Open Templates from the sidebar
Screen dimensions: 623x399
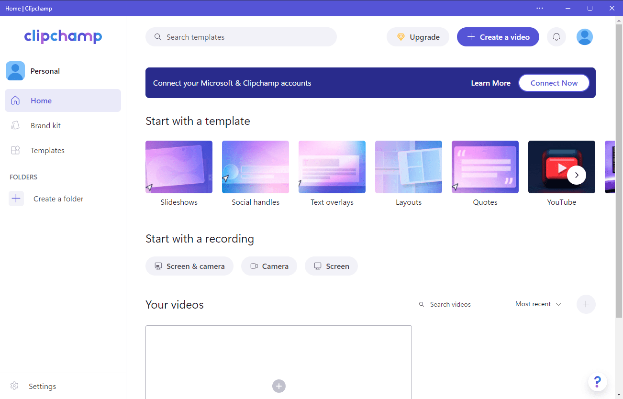pyautogui.click(x=47, y=150)
